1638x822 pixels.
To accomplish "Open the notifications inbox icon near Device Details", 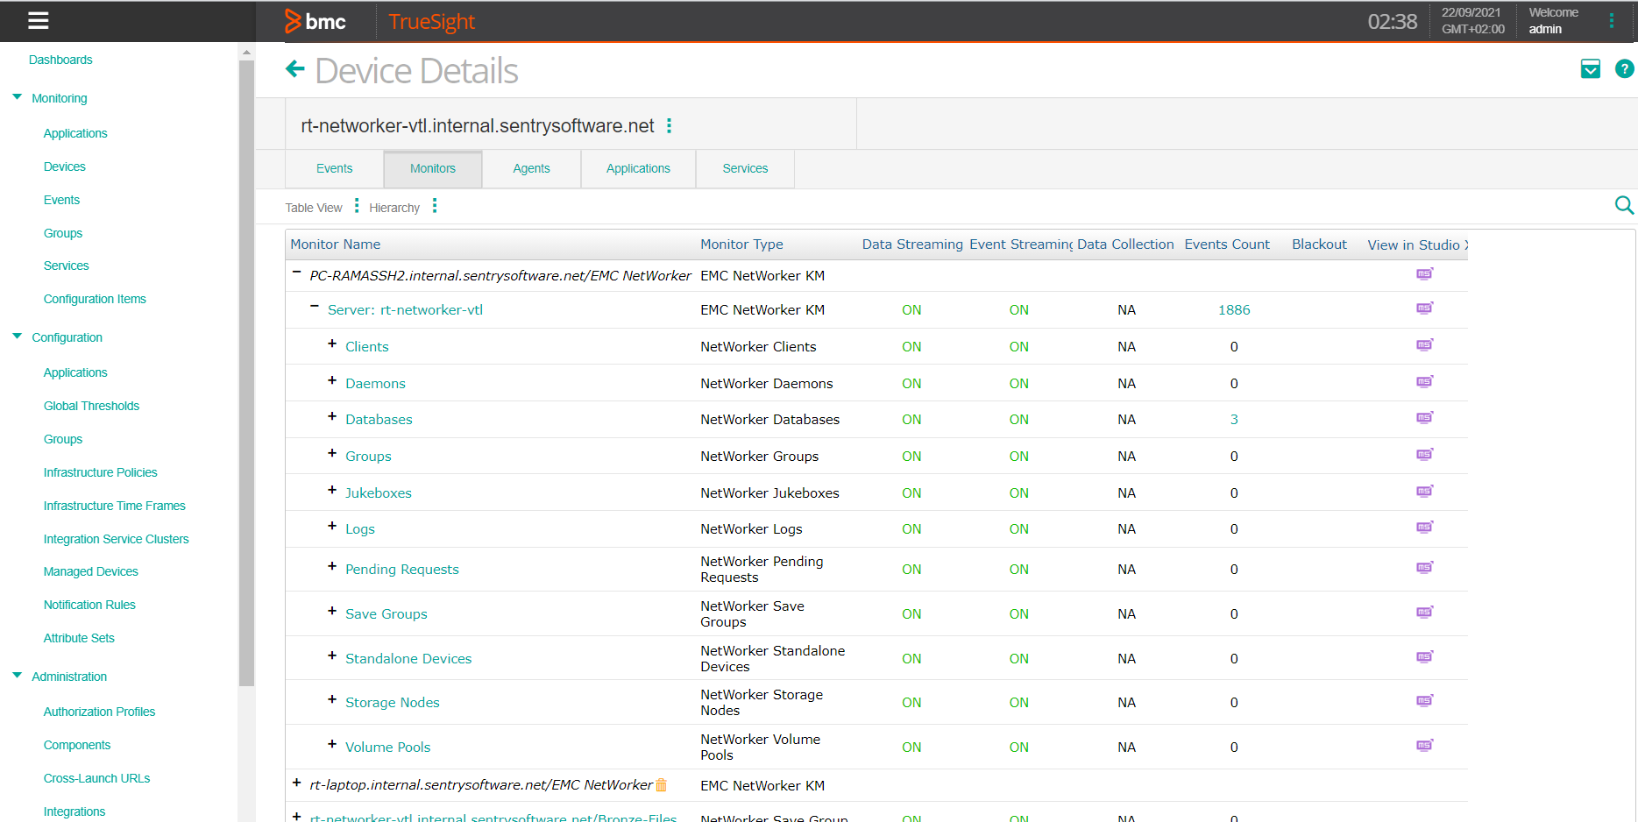I will coord(1591,68).
